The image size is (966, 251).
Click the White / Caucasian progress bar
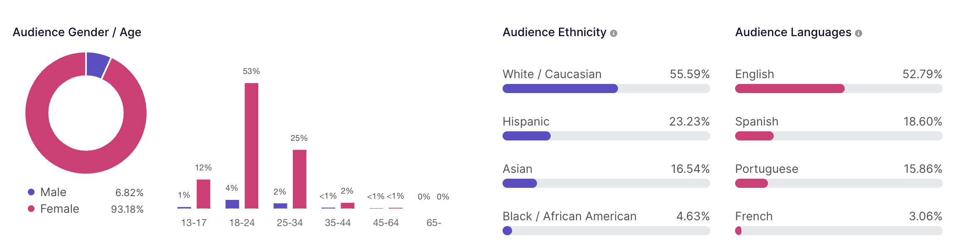(x=606, y=89)
